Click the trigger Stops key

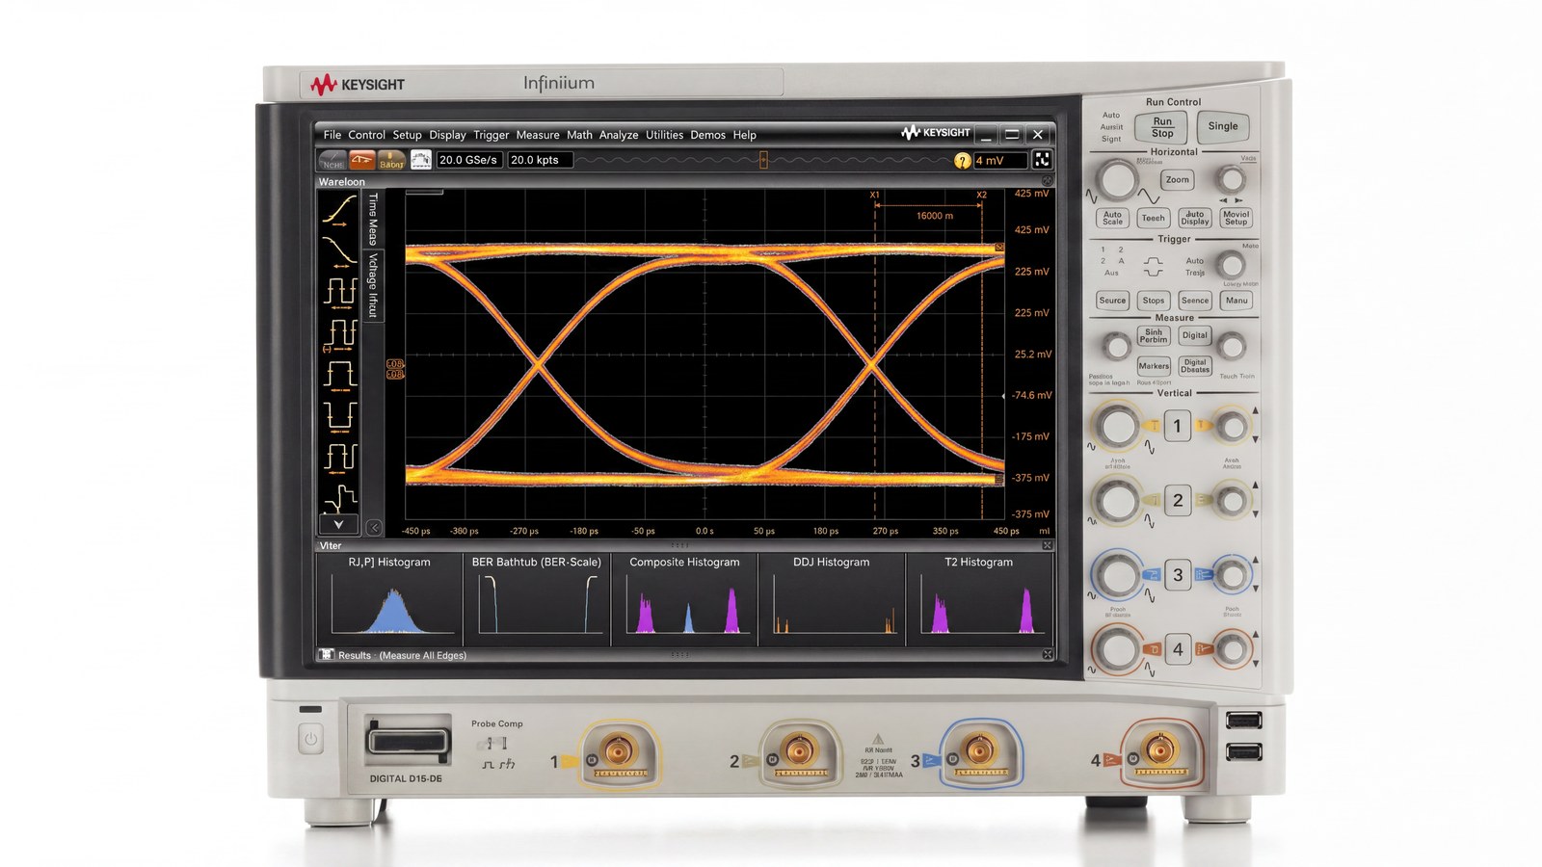(1154, 301)
